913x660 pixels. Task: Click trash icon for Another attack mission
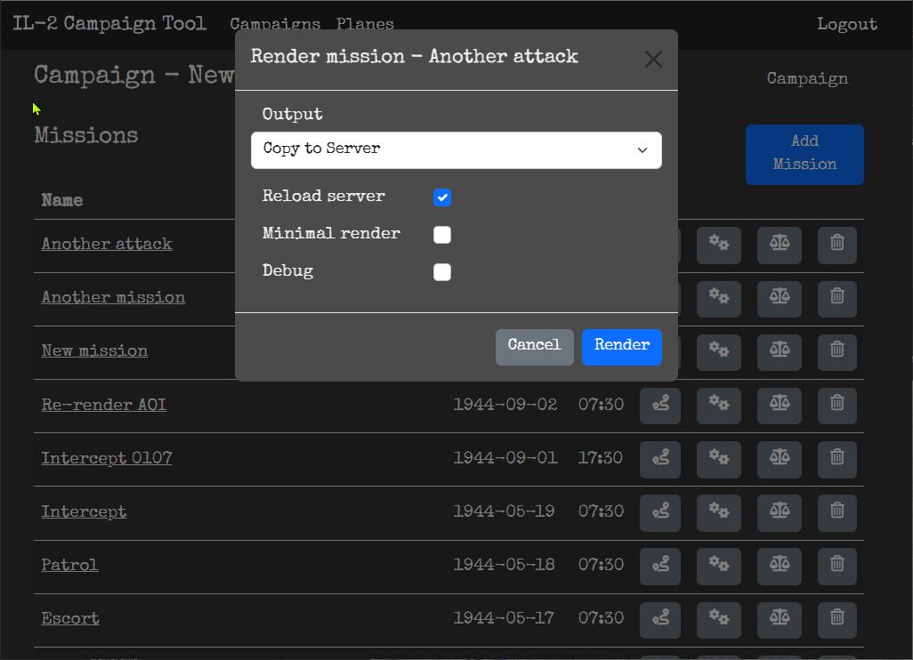tap(836, 245)
